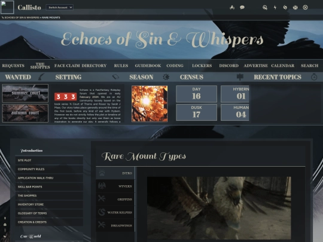Click Echoes of Sin & Whispers breadcrumb

(22, 17)
